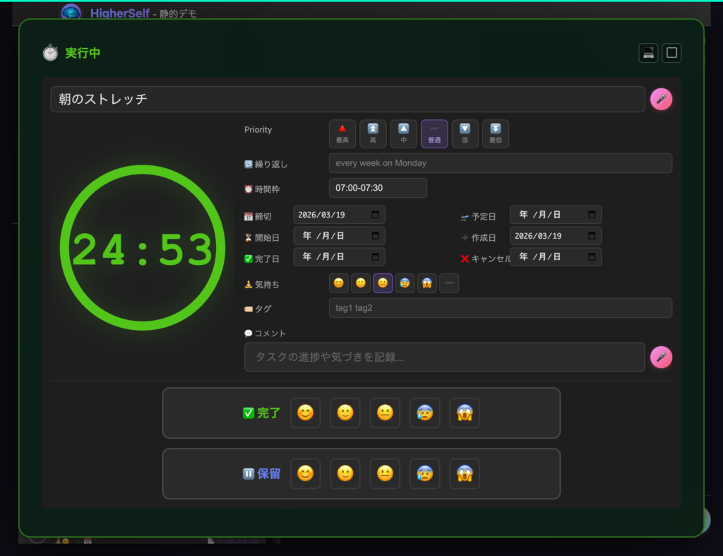Click the laptop icon in the header
This screenshot has height=556, width=723.
click(x=648, y=53)
